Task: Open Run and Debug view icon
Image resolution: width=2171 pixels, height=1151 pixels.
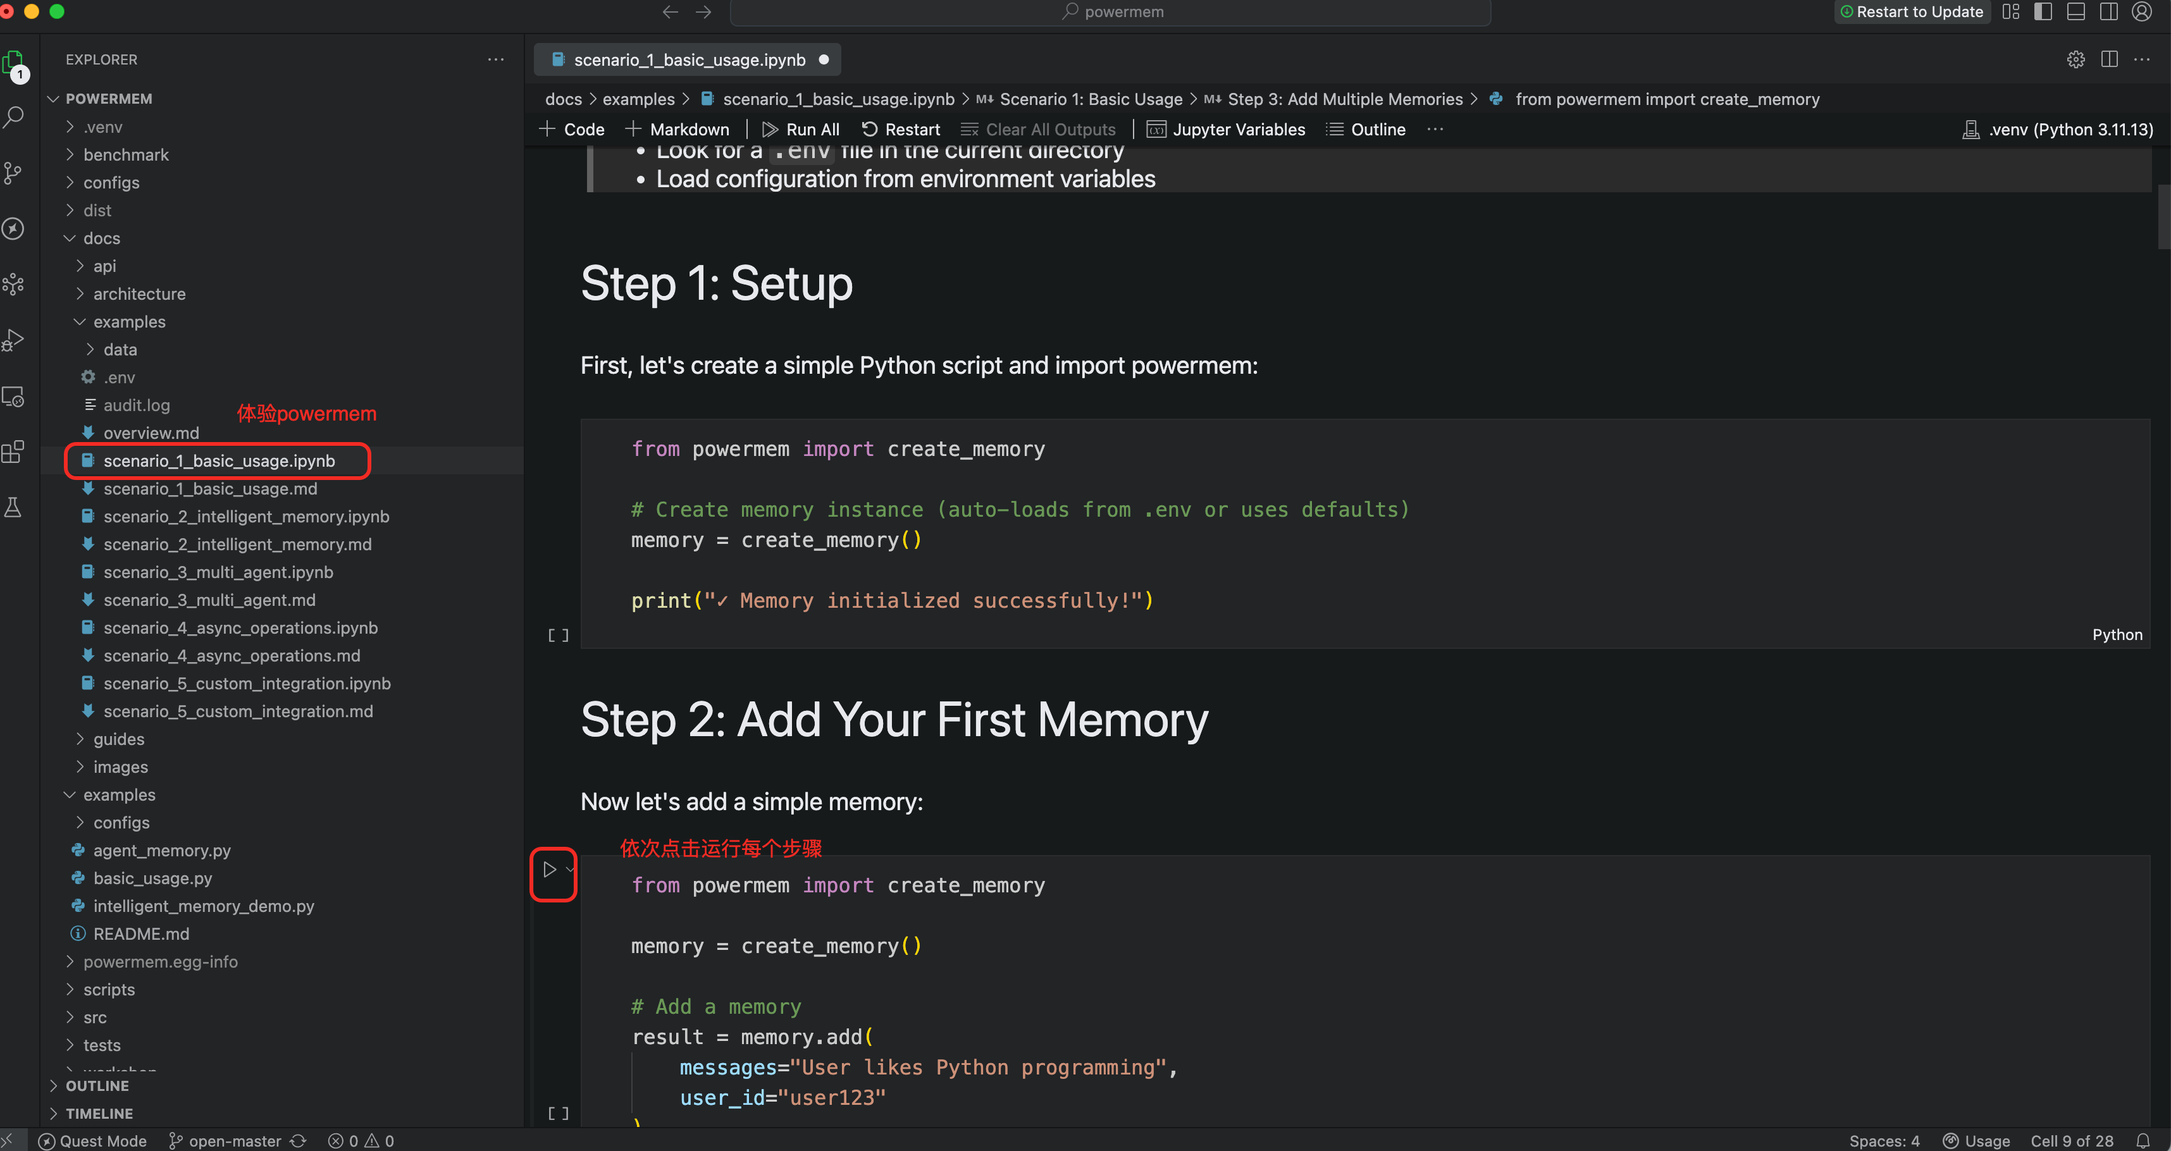Action: click(x=13, y=340)
